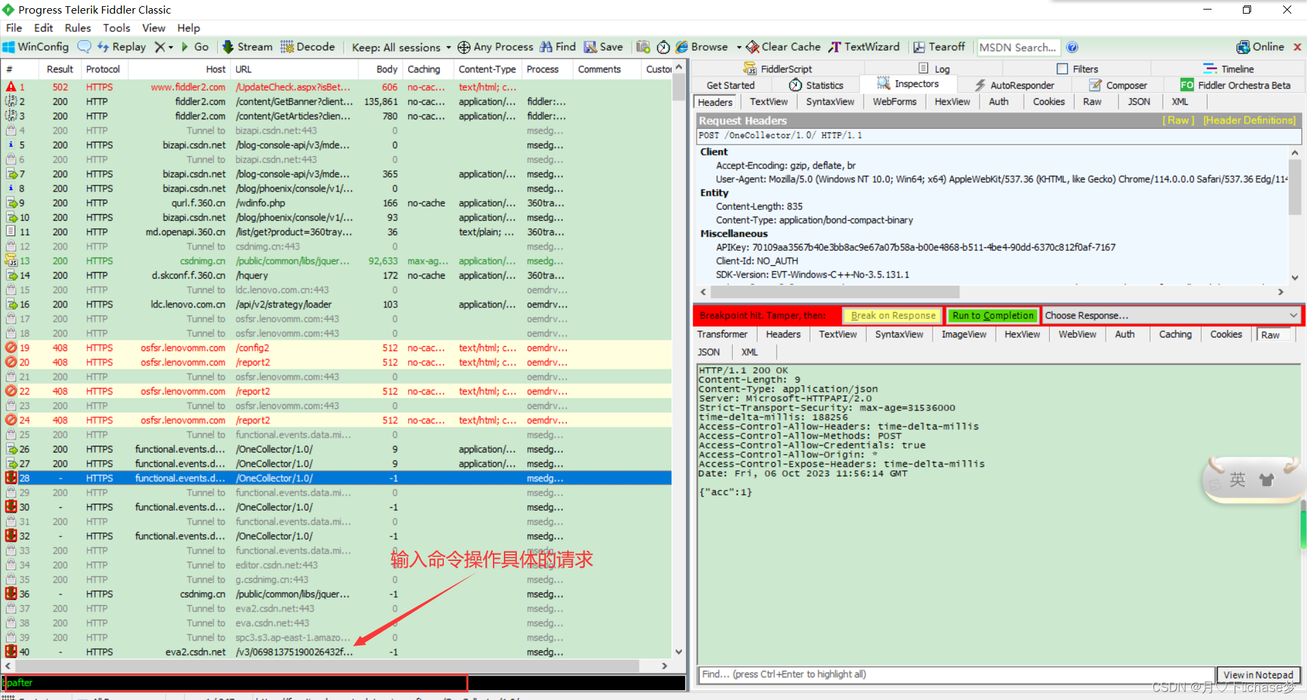Toggle the Stream mode button

[247, 47]
